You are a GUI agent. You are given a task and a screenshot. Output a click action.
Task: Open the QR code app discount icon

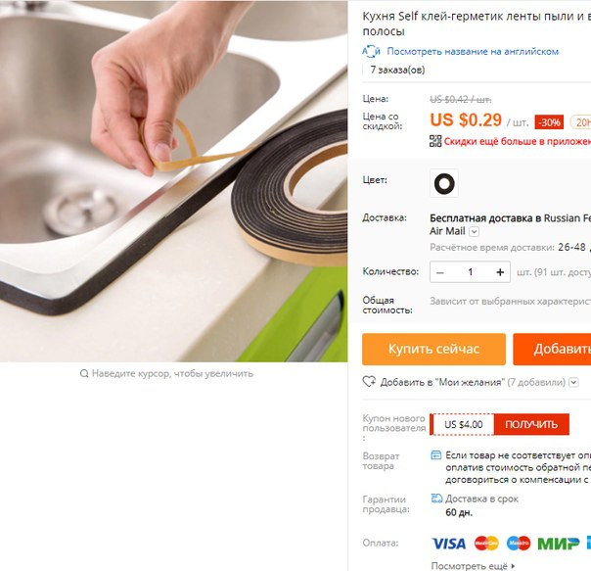click(x=435, y=141)
